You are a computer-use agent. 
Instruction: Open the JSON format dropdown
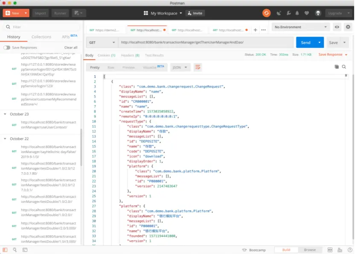click(180, 67)
